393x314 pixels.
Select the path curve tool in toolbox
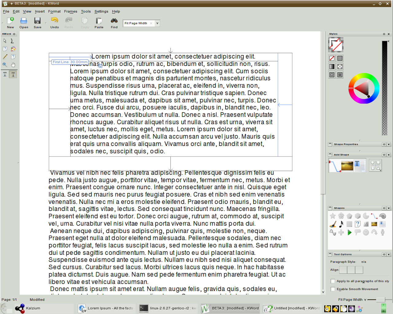click(13, 41)
